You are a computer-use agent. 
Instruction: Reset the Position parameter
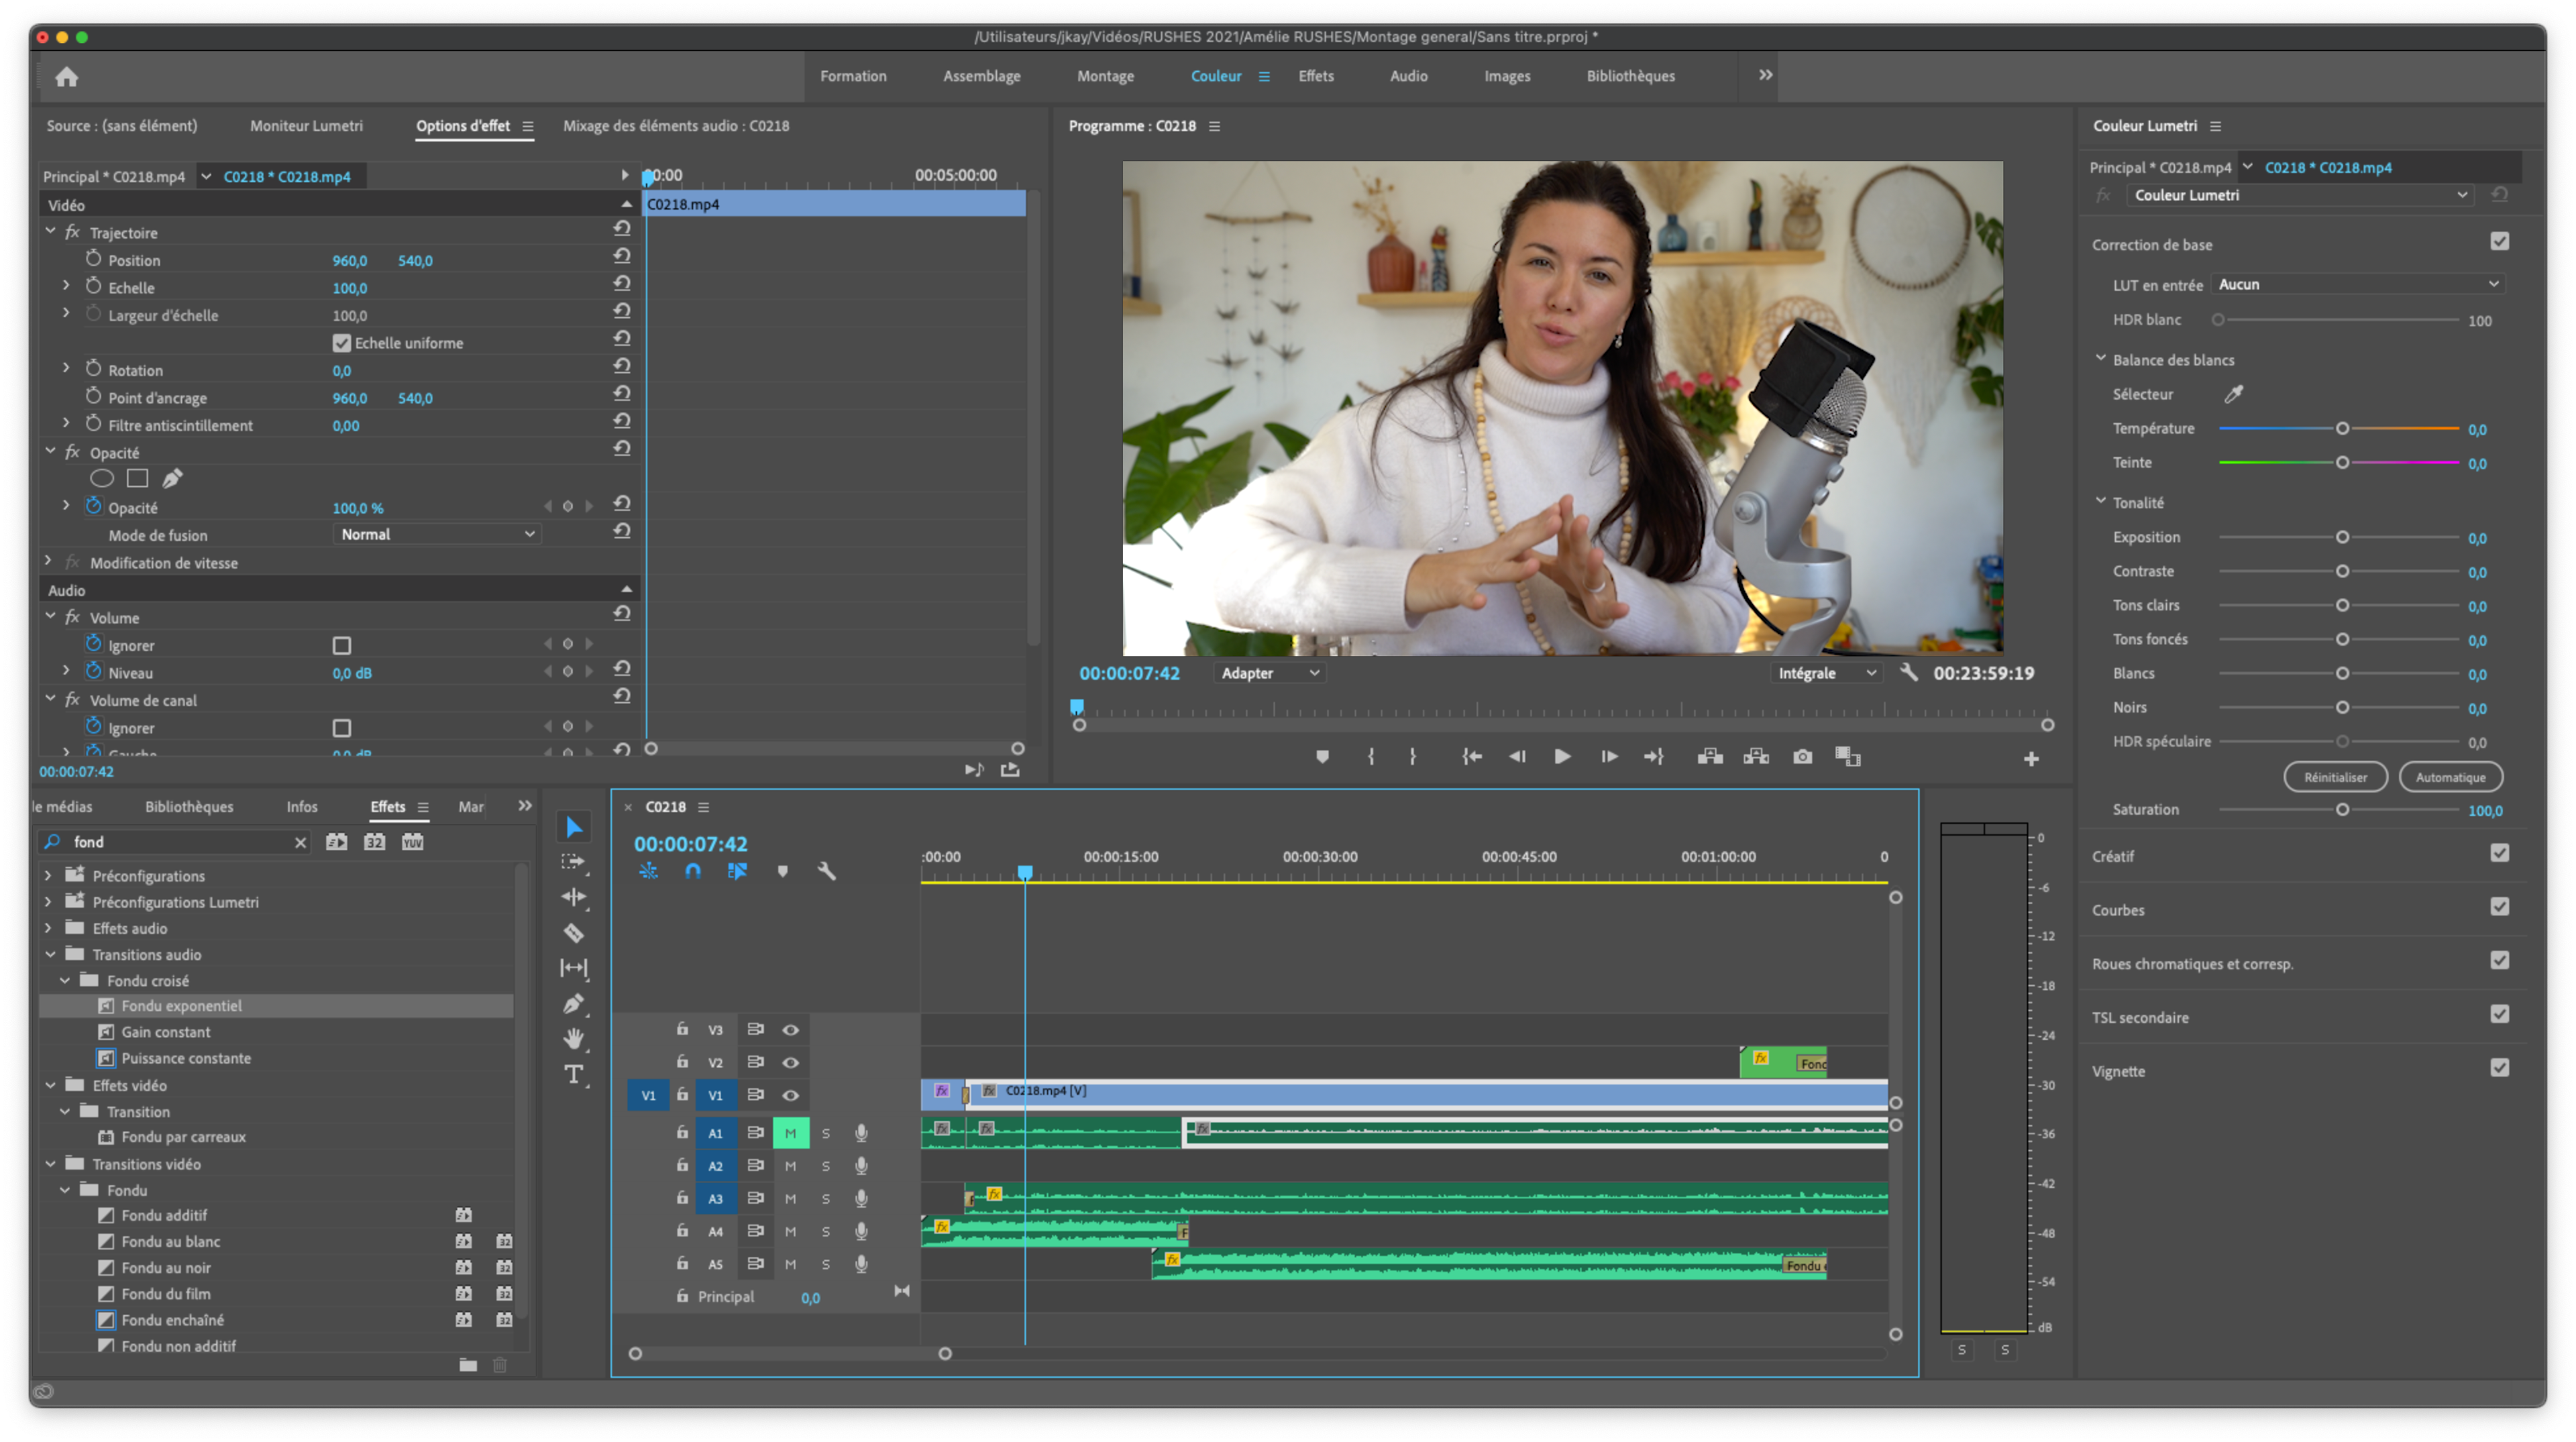click(622, 257)
